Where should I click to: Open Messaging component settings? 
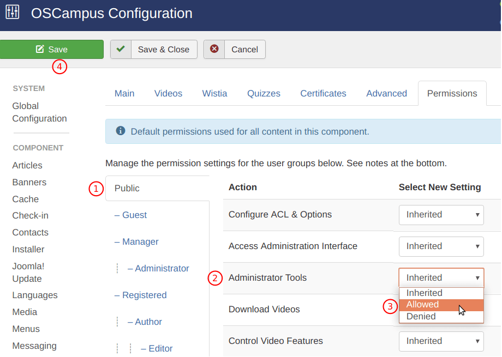click(34, 346)
